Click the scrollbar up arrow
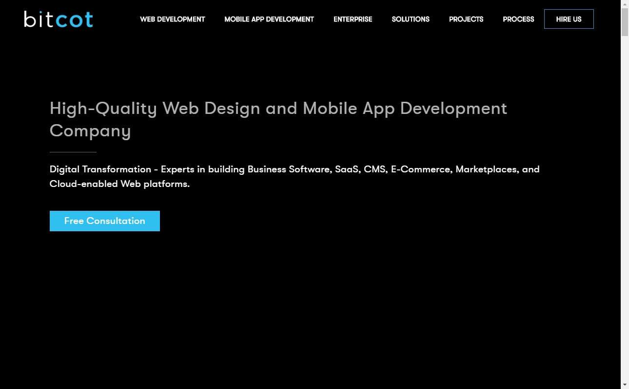The width and height of the screenshot is (629, 389). point(625,4)
